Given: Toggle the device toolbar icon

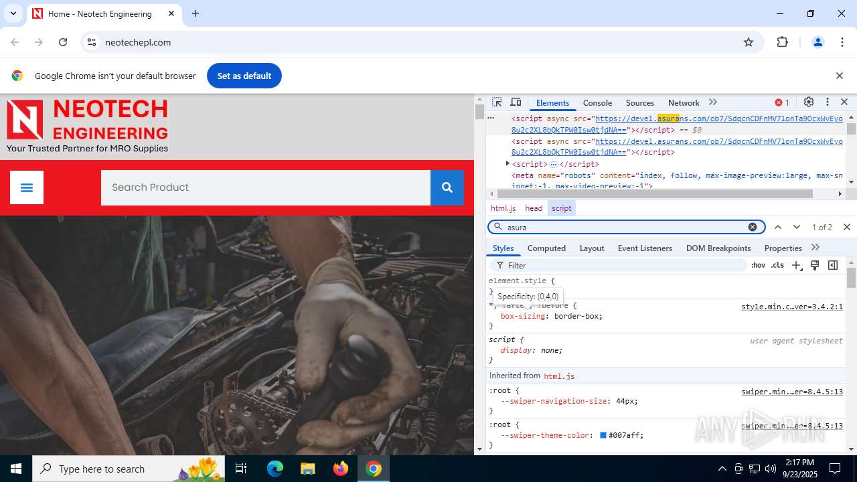Looking at the screenshot, I should [516, 102].
